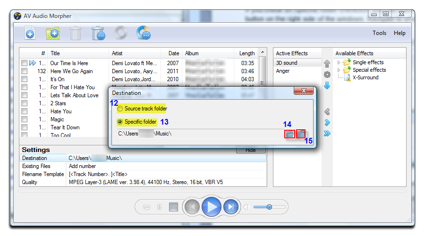Click the double blue right chevron icon
The width and height of the screenshot is (425, 236).
click(327, 133)
